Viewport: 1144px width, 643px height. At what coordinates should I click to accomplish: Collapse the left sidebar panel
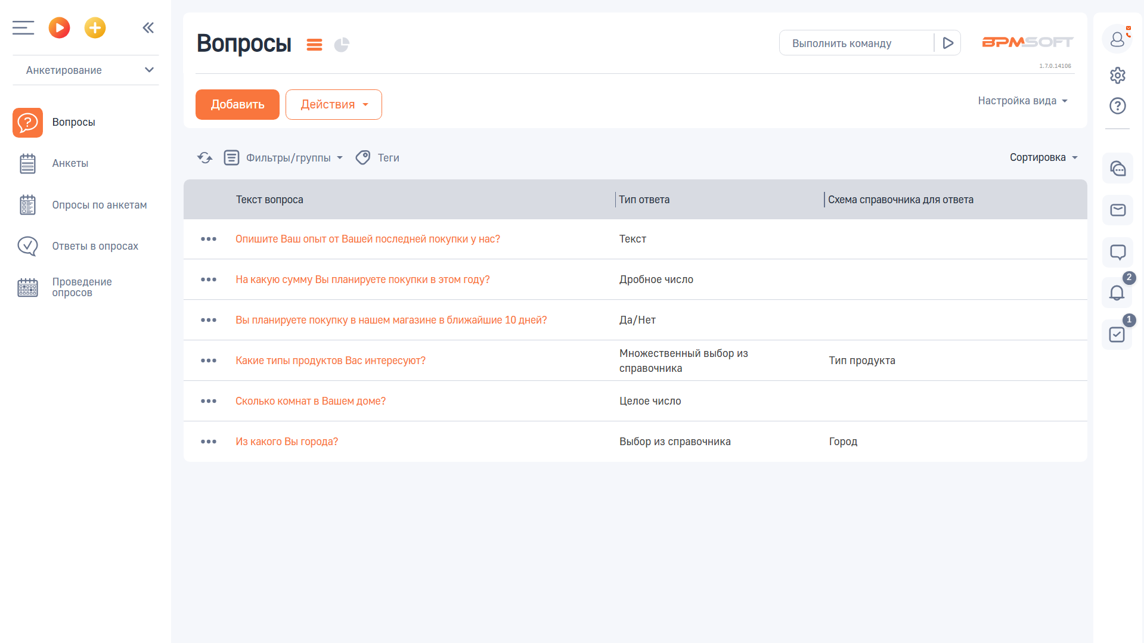pyautogui.click(x=148, y=28)
